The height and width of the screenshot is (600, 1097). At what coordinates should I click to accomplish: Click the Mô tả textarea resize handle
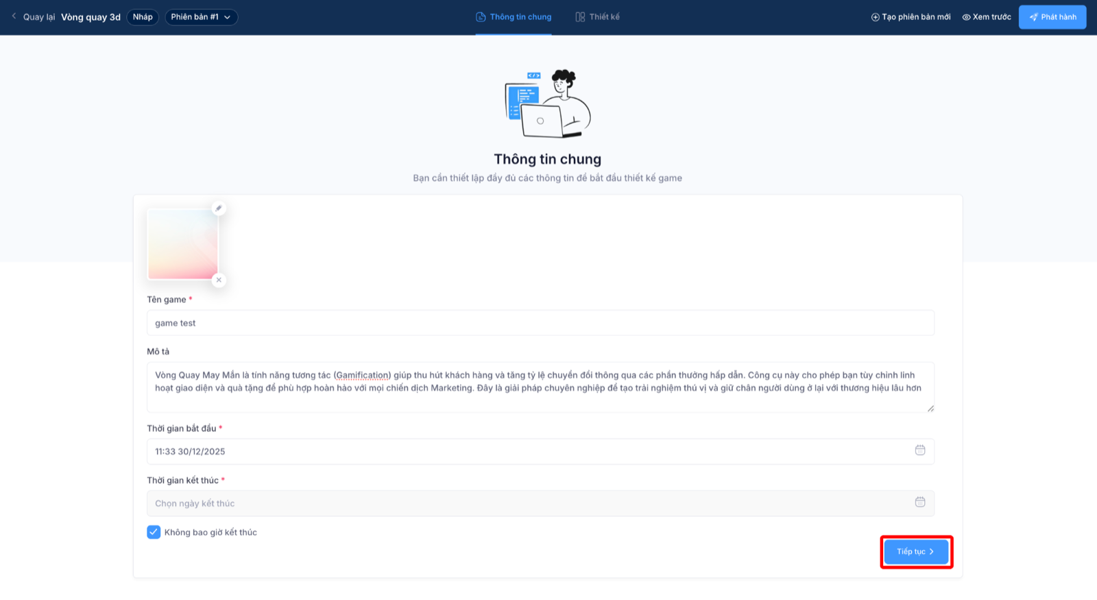click(930, 409)
